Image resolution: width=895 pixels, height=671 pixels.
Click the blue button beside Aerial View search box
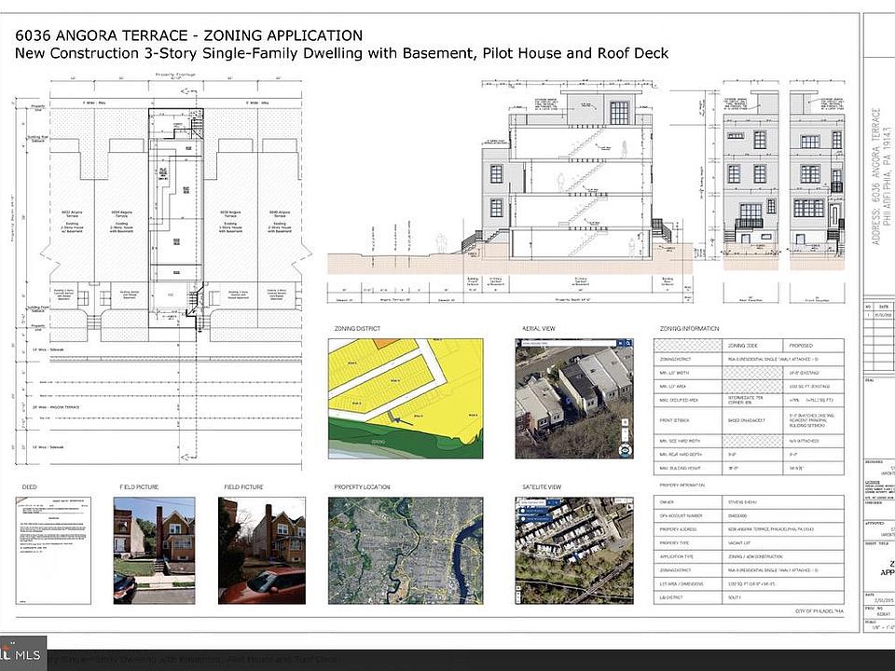point(621,344)
